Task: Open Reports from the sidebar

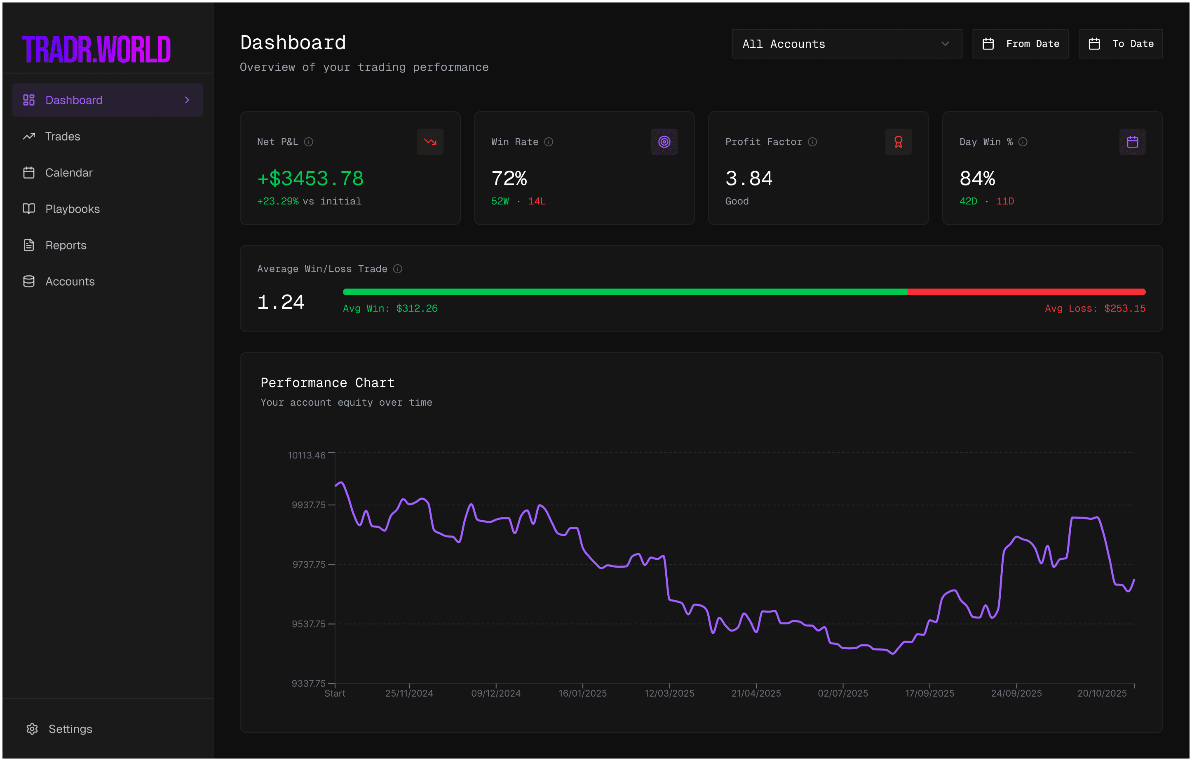Action: click(x=66, y=245)
